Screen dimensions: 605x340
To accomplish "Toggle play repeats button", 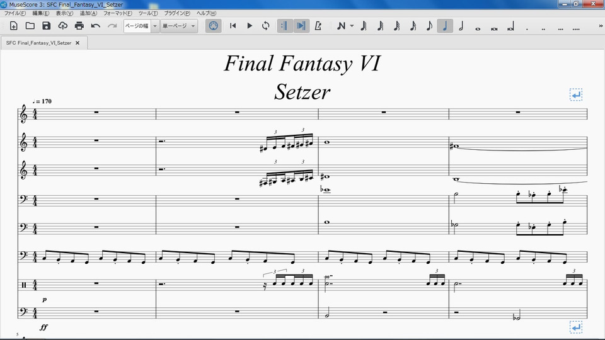I will point(285,26).
